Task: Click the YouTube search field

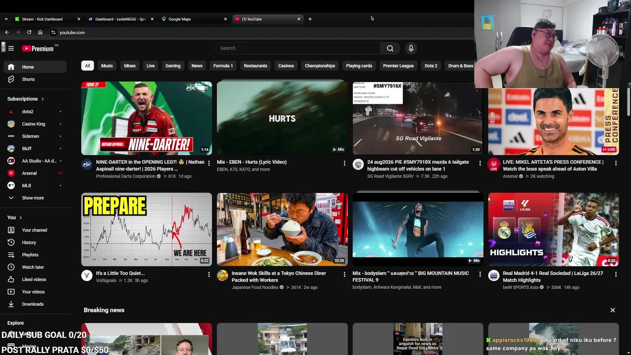Action: click(x=297, y=48)
